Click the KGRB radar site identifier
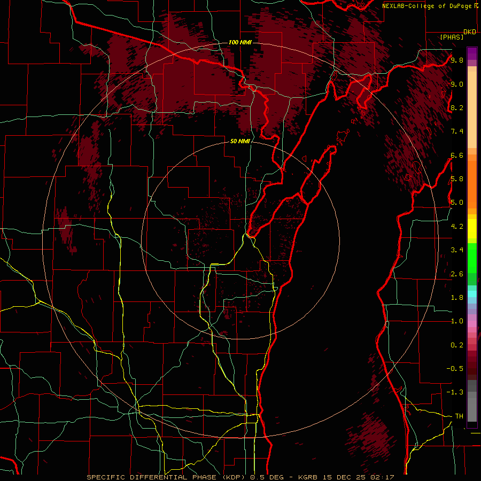Screen dimensions: 481x481 [x=307, y=477]
